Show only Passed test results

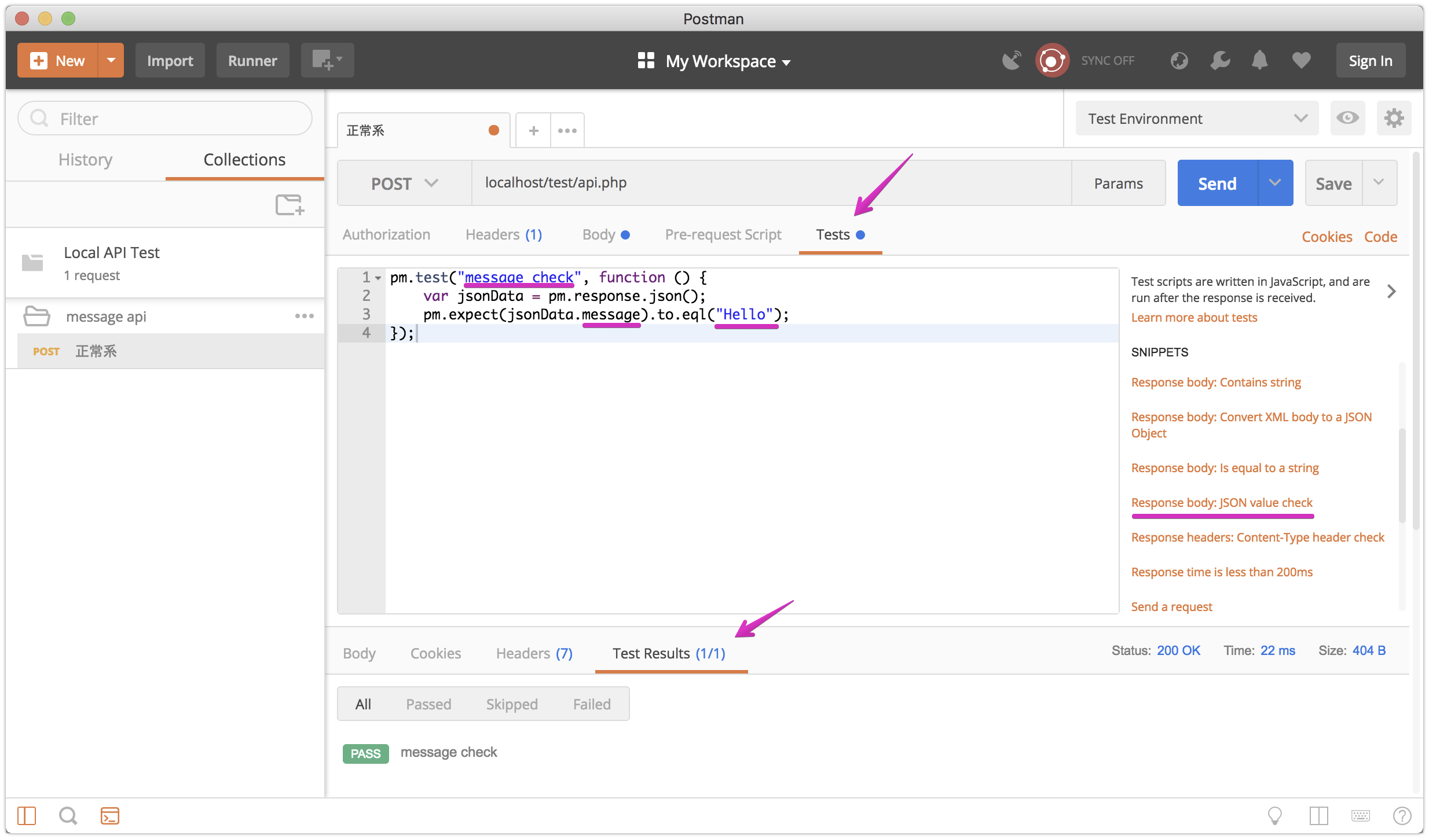pos(428,704)
